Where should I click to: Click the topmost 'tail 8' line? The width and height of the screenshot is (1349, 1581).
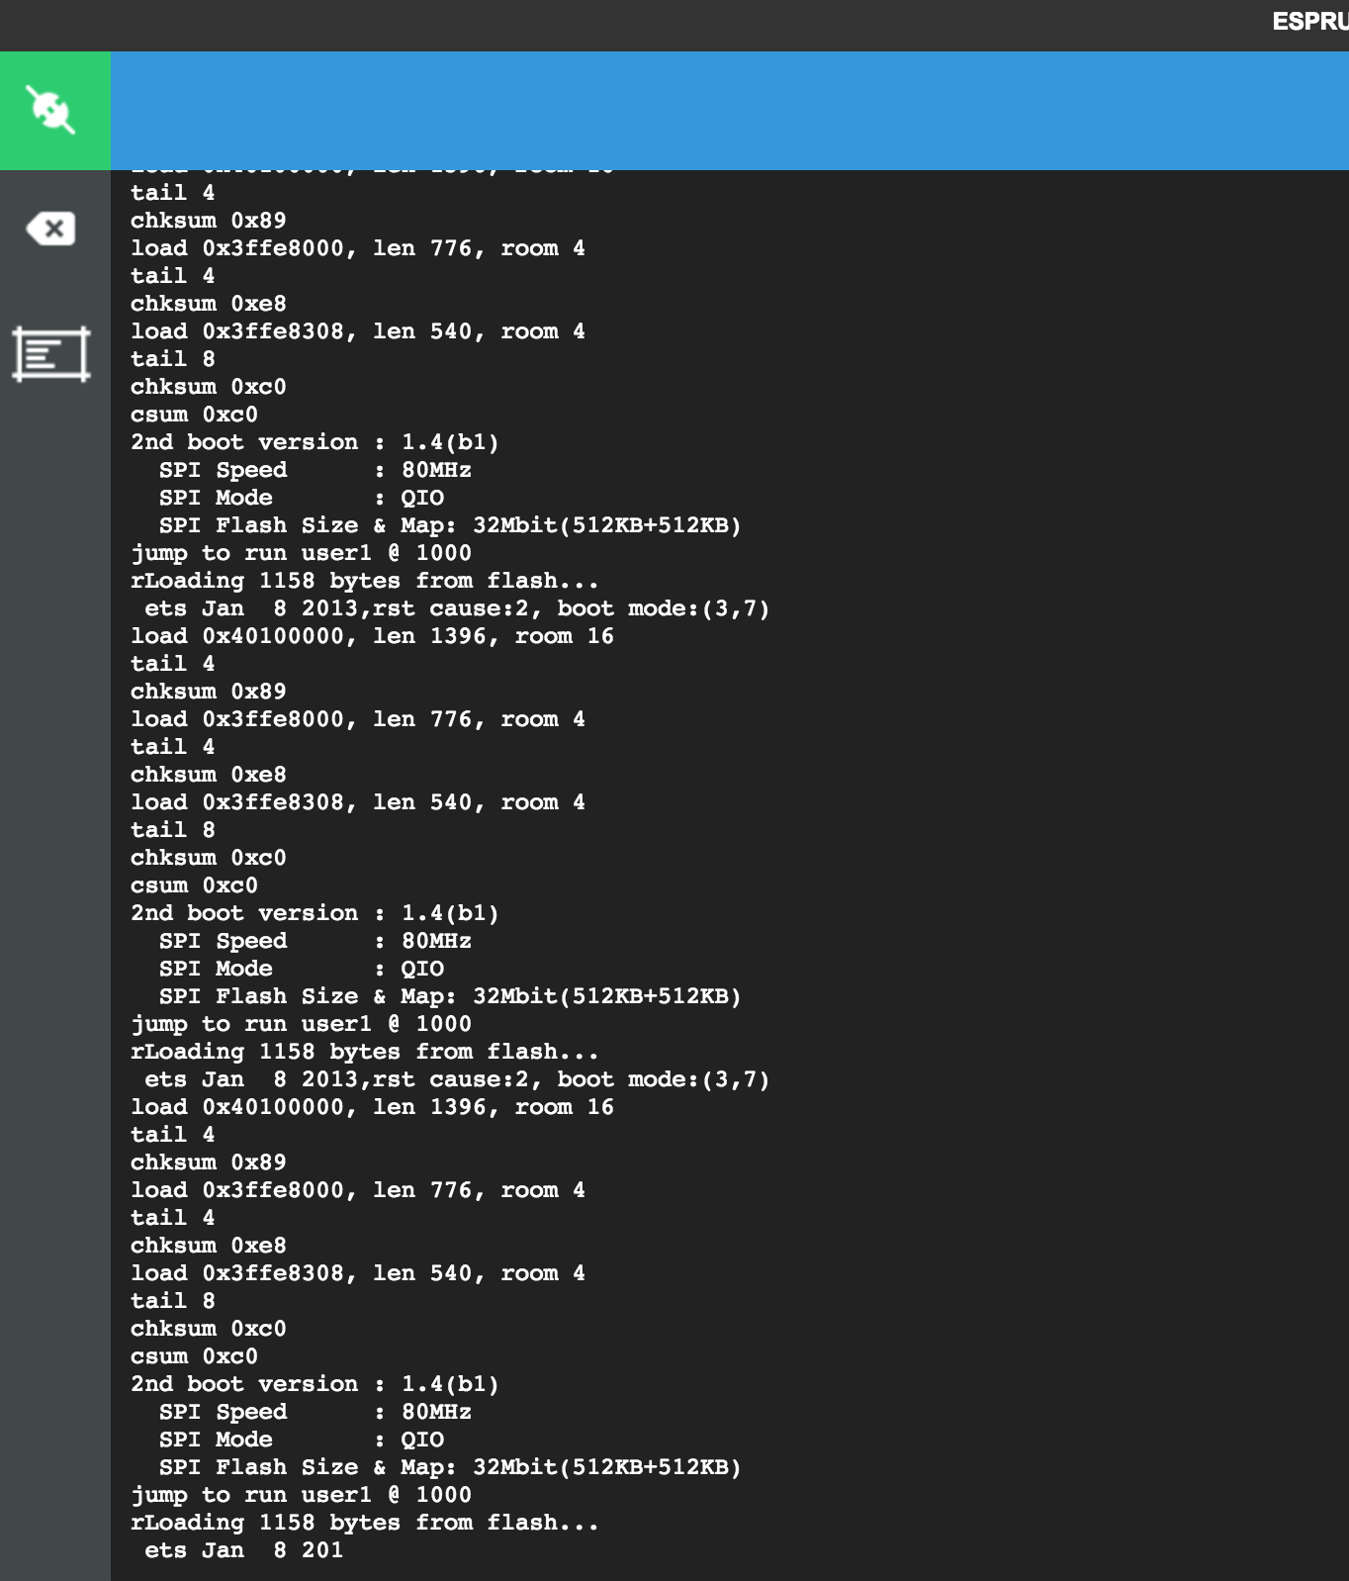172,359
